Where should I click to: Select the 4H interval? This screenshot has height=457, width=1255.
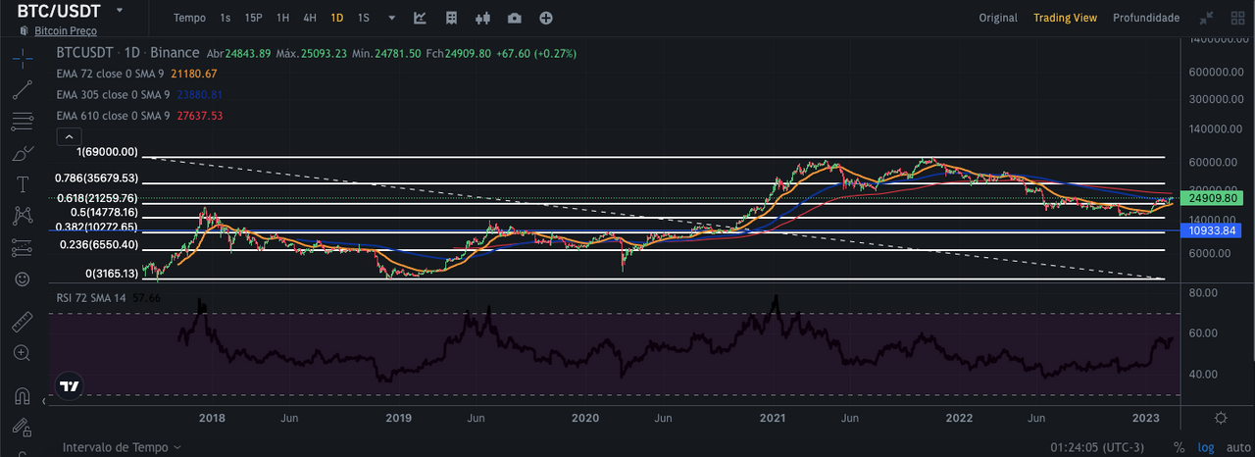(310, 18)
